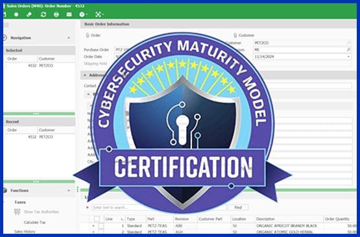Collapse the Address section

coord(85,75)
